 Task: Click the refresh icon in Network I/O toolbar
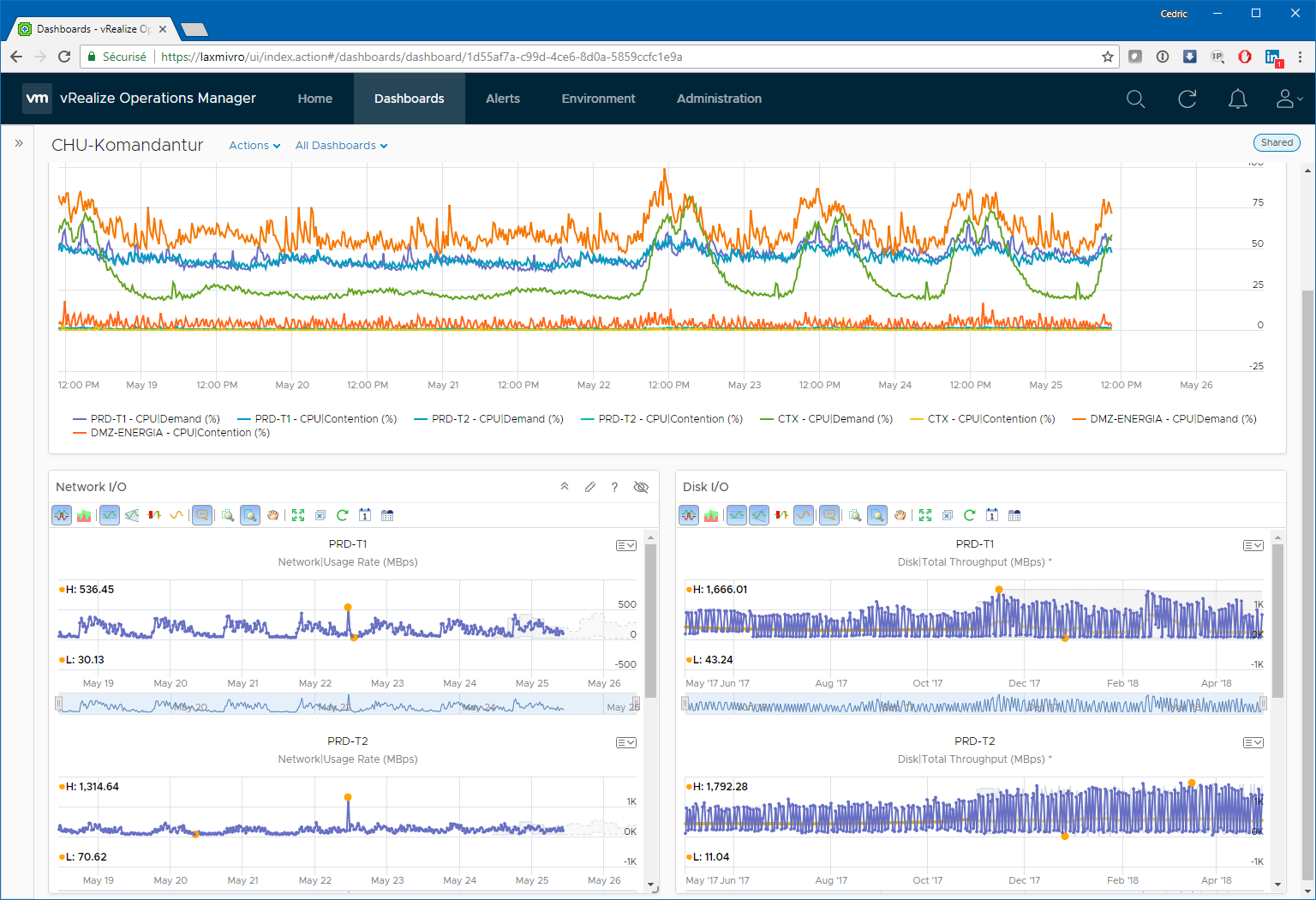click(x=342, y=515)
